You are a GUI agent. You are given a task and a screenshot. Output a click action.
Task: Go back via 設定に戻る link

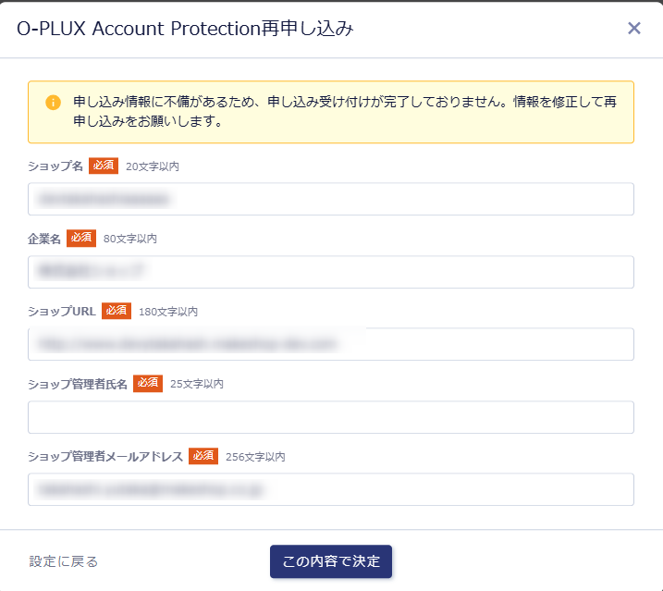pos(64,561)
